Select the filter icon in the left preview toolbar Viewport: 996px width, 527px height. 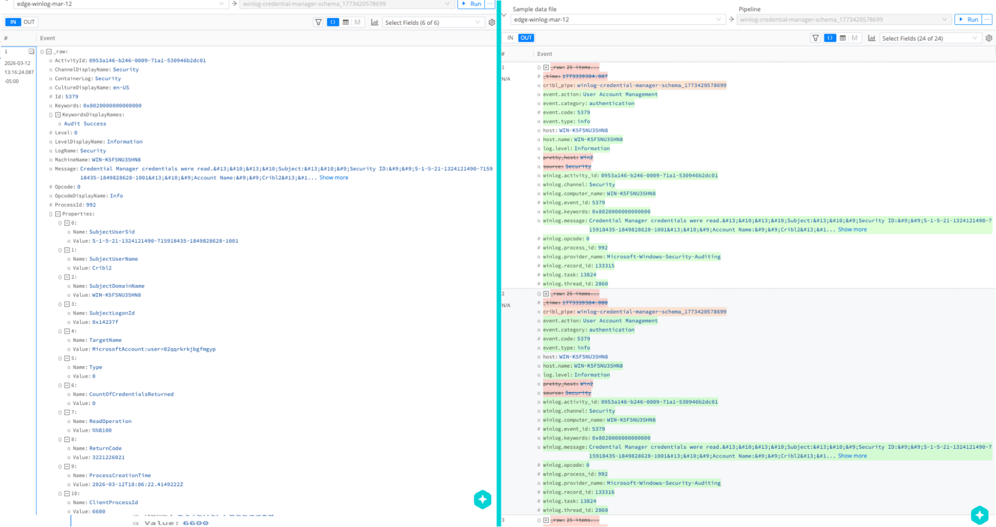[x=318, y=22]
